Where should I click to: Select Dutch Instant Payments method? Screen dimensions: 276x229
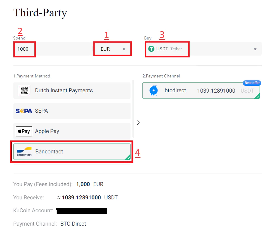click(x=72, y=90)
